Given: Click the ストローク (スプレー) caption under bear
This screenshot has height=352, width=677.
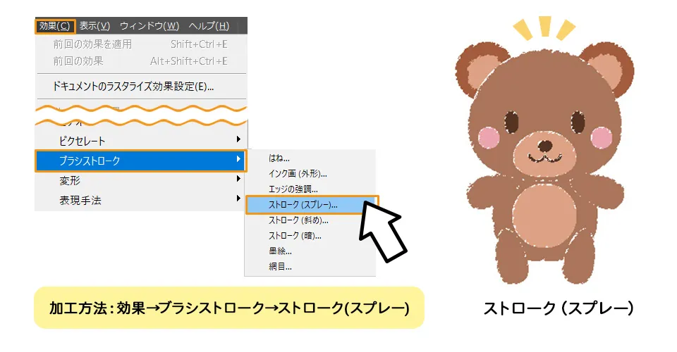Looking at the screenshot, I should (559, 308).
